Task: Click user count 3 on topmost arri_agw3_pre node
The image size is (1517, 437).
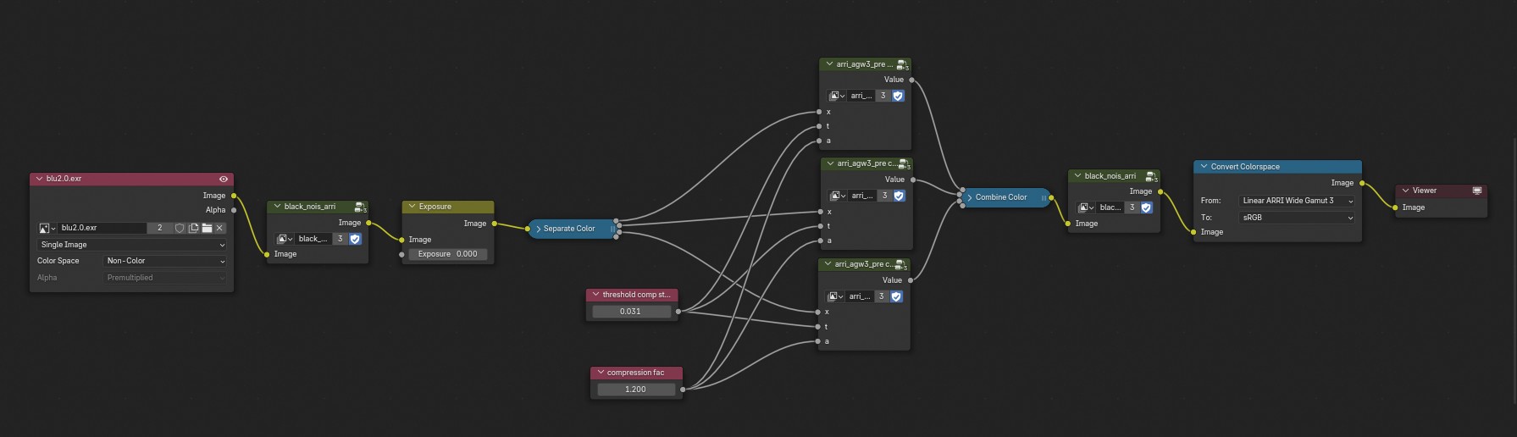Action: (883, 96)
